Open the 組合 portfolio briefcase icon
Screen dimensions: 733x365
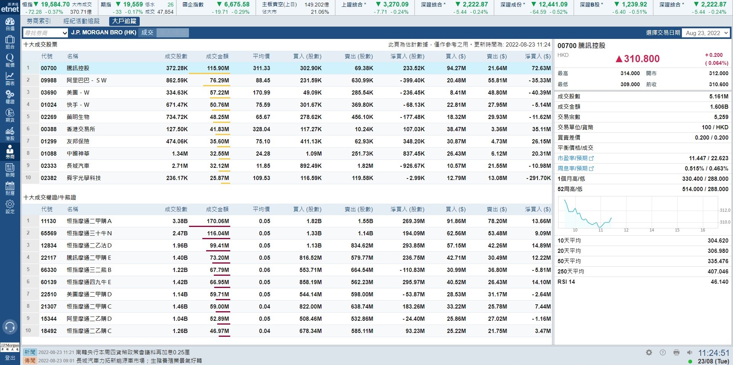(10, 42)
